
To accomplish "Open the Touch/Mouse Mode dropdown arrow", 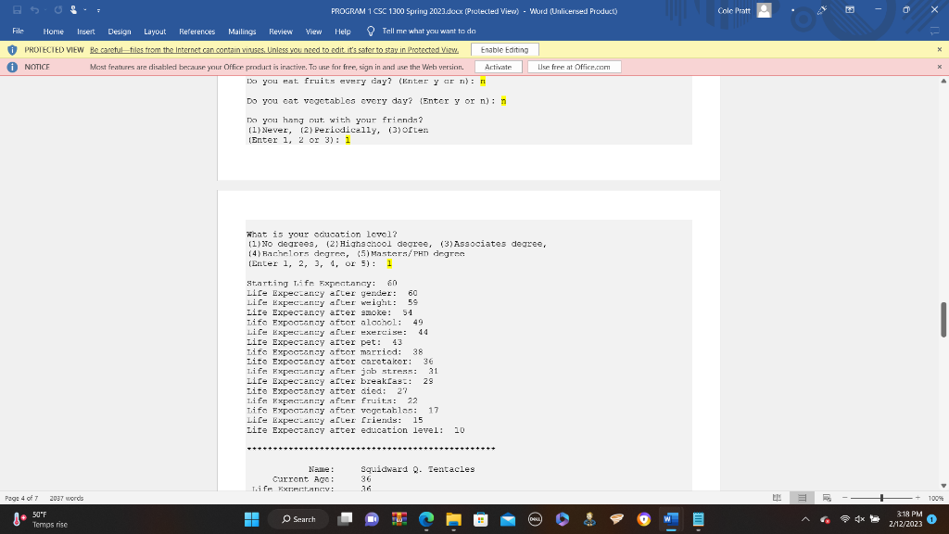I will pos(84,10).
